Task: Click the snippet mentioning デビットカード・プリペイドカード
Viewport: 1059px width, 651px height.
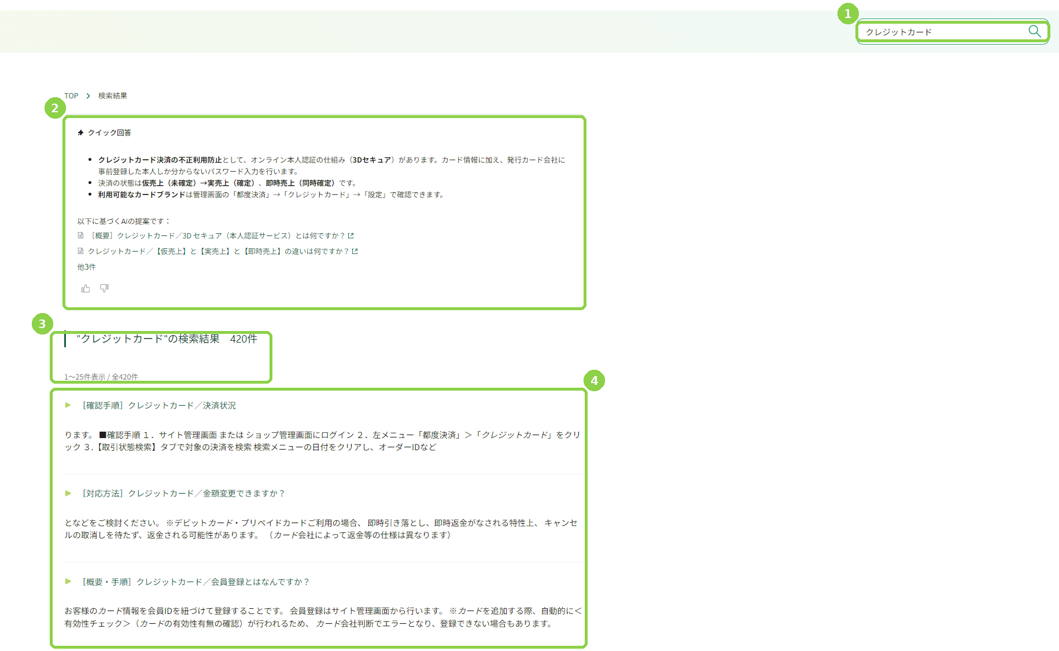Action: [321, 529]
